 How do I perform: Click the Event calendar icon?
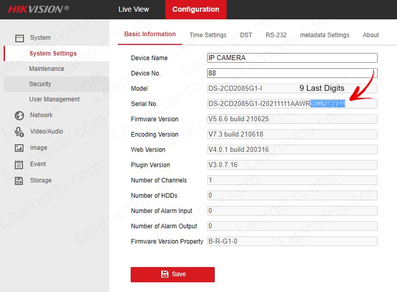click(19, 164)
